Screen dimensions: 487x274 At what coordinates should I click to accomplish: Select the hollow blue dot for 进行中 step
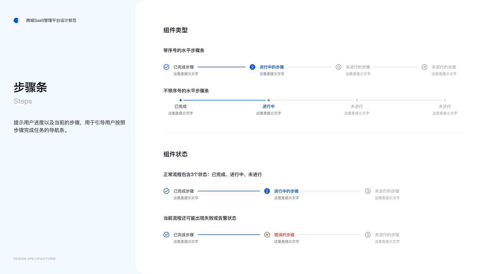tap(269, 100)
